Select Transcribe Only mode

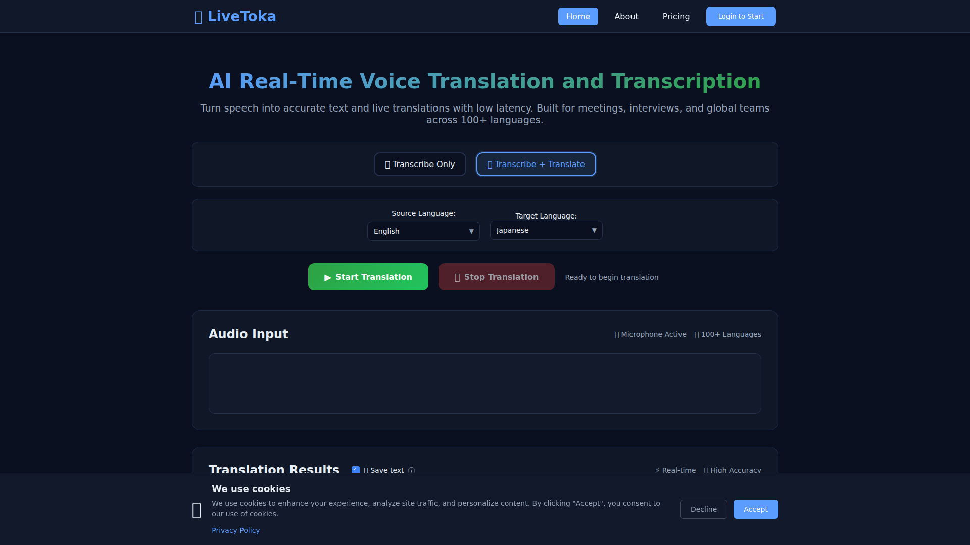pyautogui.click(x=420, y=165)
